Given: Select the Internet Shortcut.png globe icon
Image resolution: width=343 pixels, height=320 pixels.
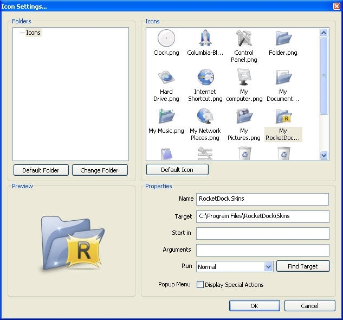Looking at the screenshot, I should (x=205, y=77).
